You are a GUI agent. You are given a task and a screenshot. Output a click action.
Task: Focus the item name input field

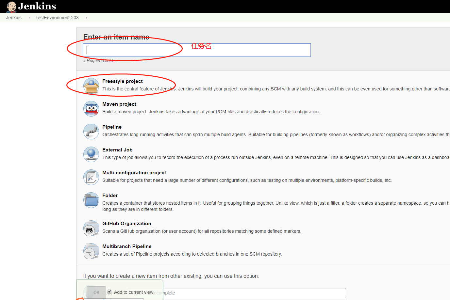[197, 50]
